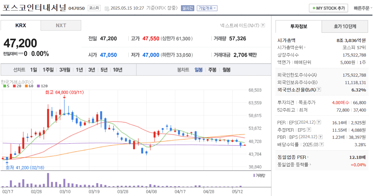Click the 포스코인터내셔널 stock name
The height and width of the screenshot is (196, 374).
pos(34,8)
